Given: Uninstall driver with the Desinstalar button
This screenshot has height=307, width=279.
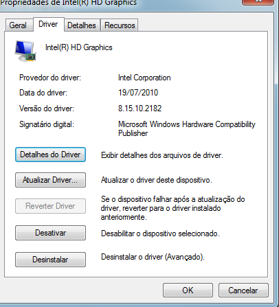Looking at the screenshot, I should 50,260.
